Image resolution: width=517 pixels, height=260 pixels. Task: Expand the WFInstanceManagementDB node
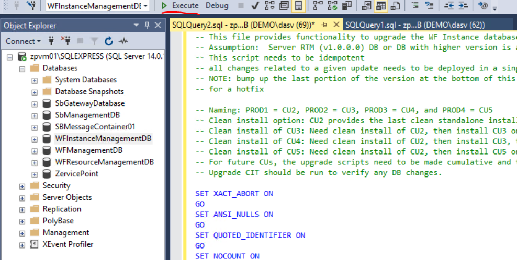[x=35, y=139]
